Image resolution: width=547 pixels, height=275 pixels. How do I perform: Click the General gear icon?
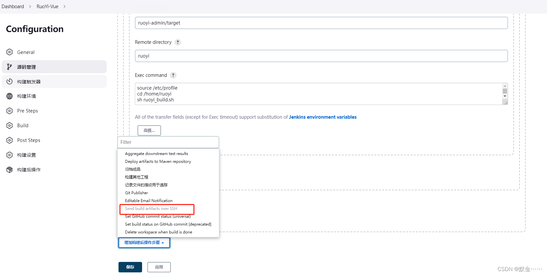click(x=9, y=52)
